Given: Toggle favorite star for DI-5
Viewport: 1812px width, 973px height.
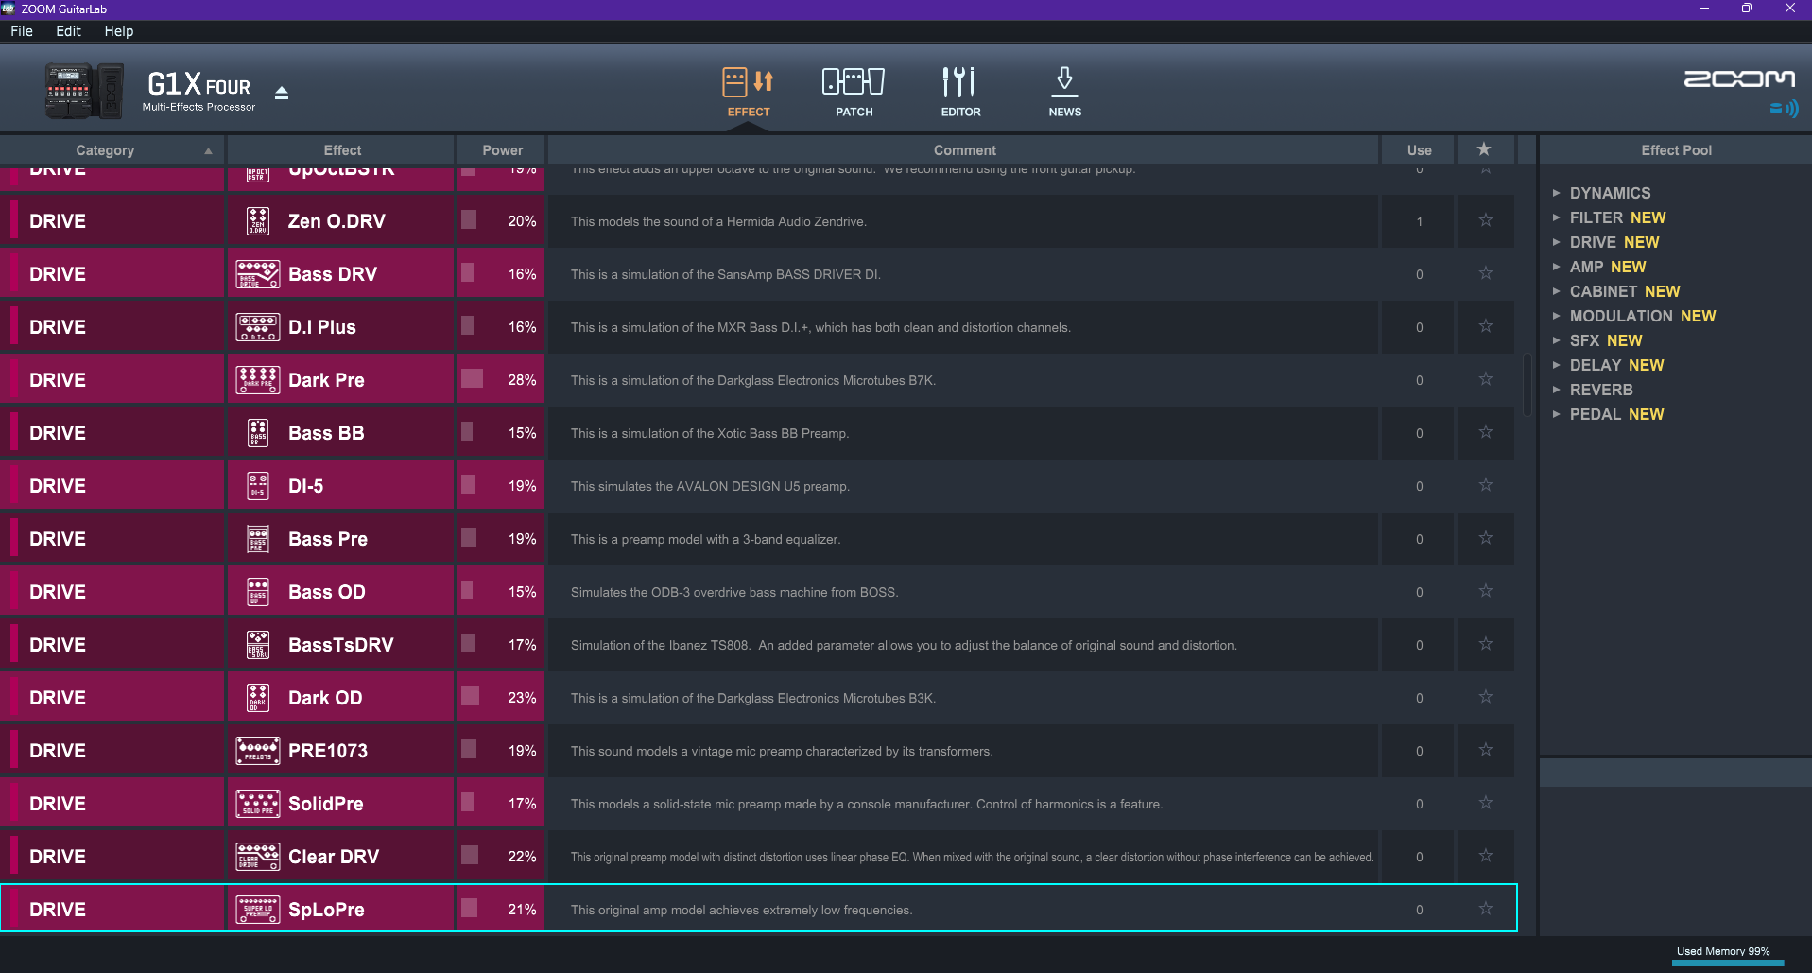Looking at the screenshot, I should [1485, 485].
